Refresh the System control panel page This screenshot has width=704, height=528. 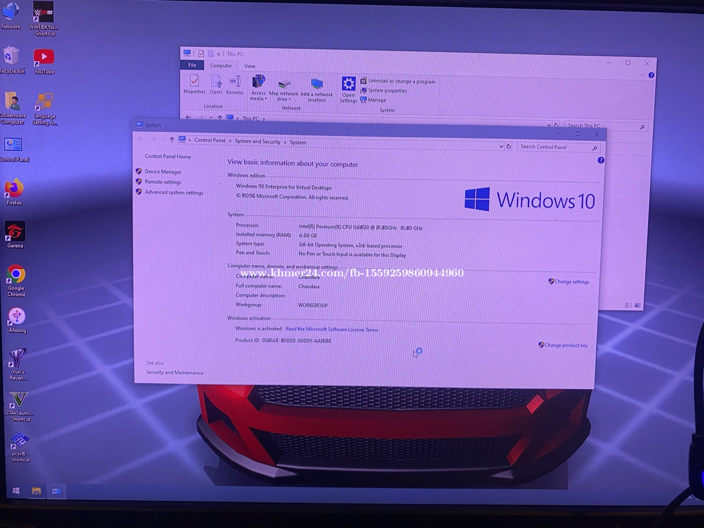coord(509,146)
